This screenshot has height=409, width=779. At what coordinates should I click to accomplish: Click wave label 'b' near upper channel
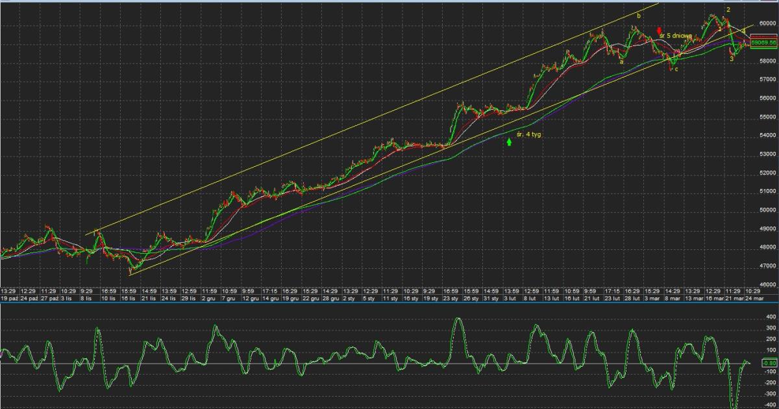click(639, 16)
